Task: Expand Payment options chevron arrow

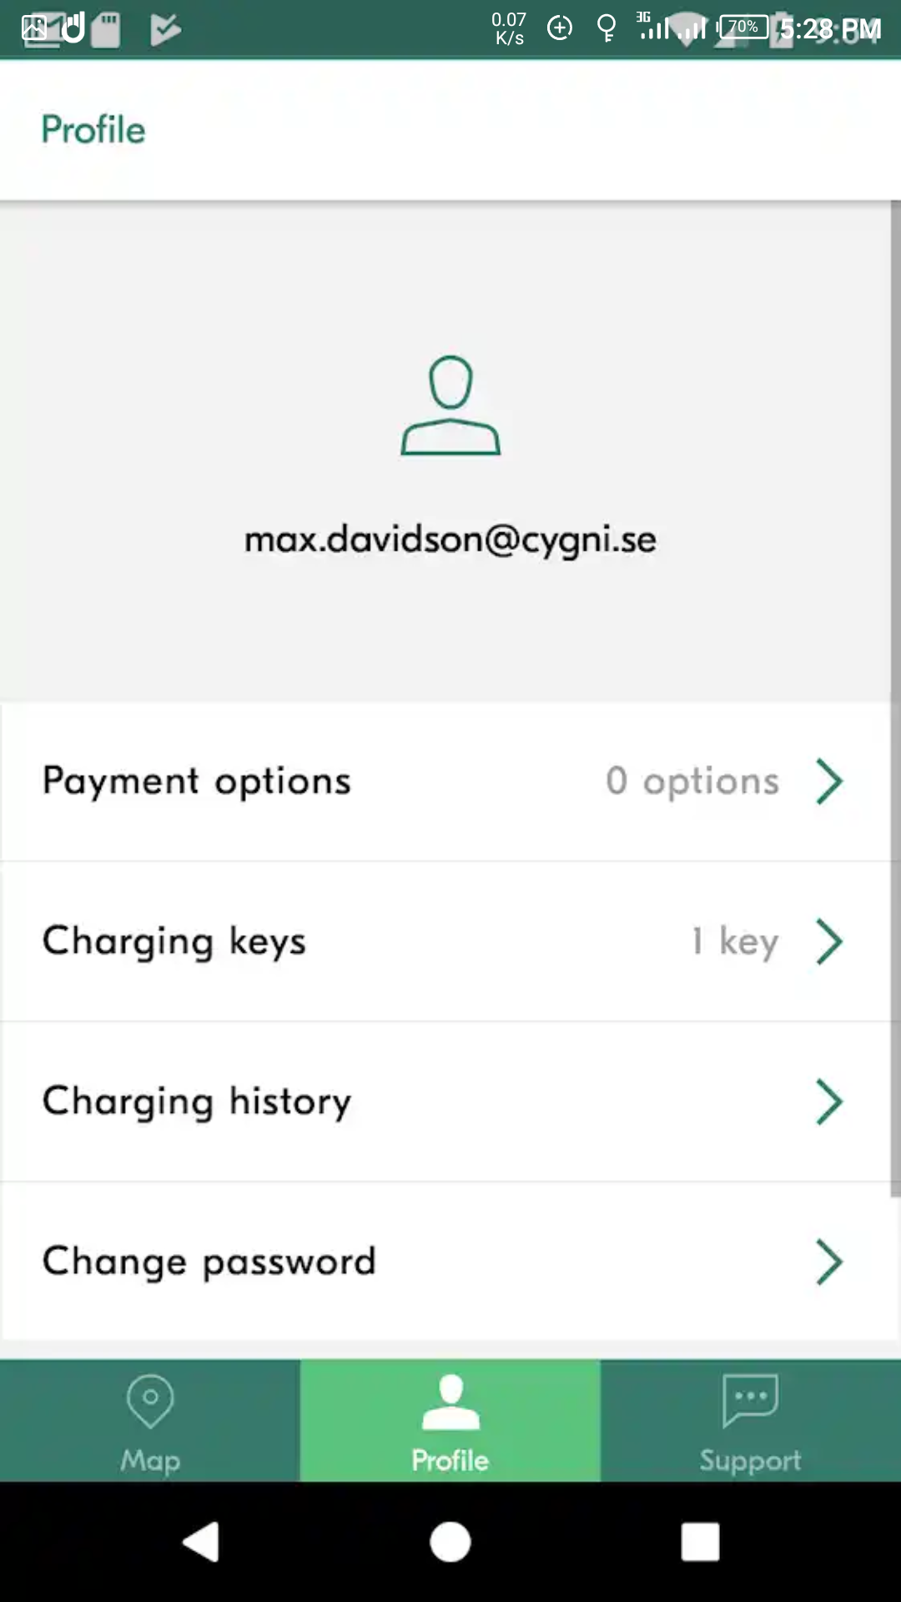Action: (x=829, y=781)
